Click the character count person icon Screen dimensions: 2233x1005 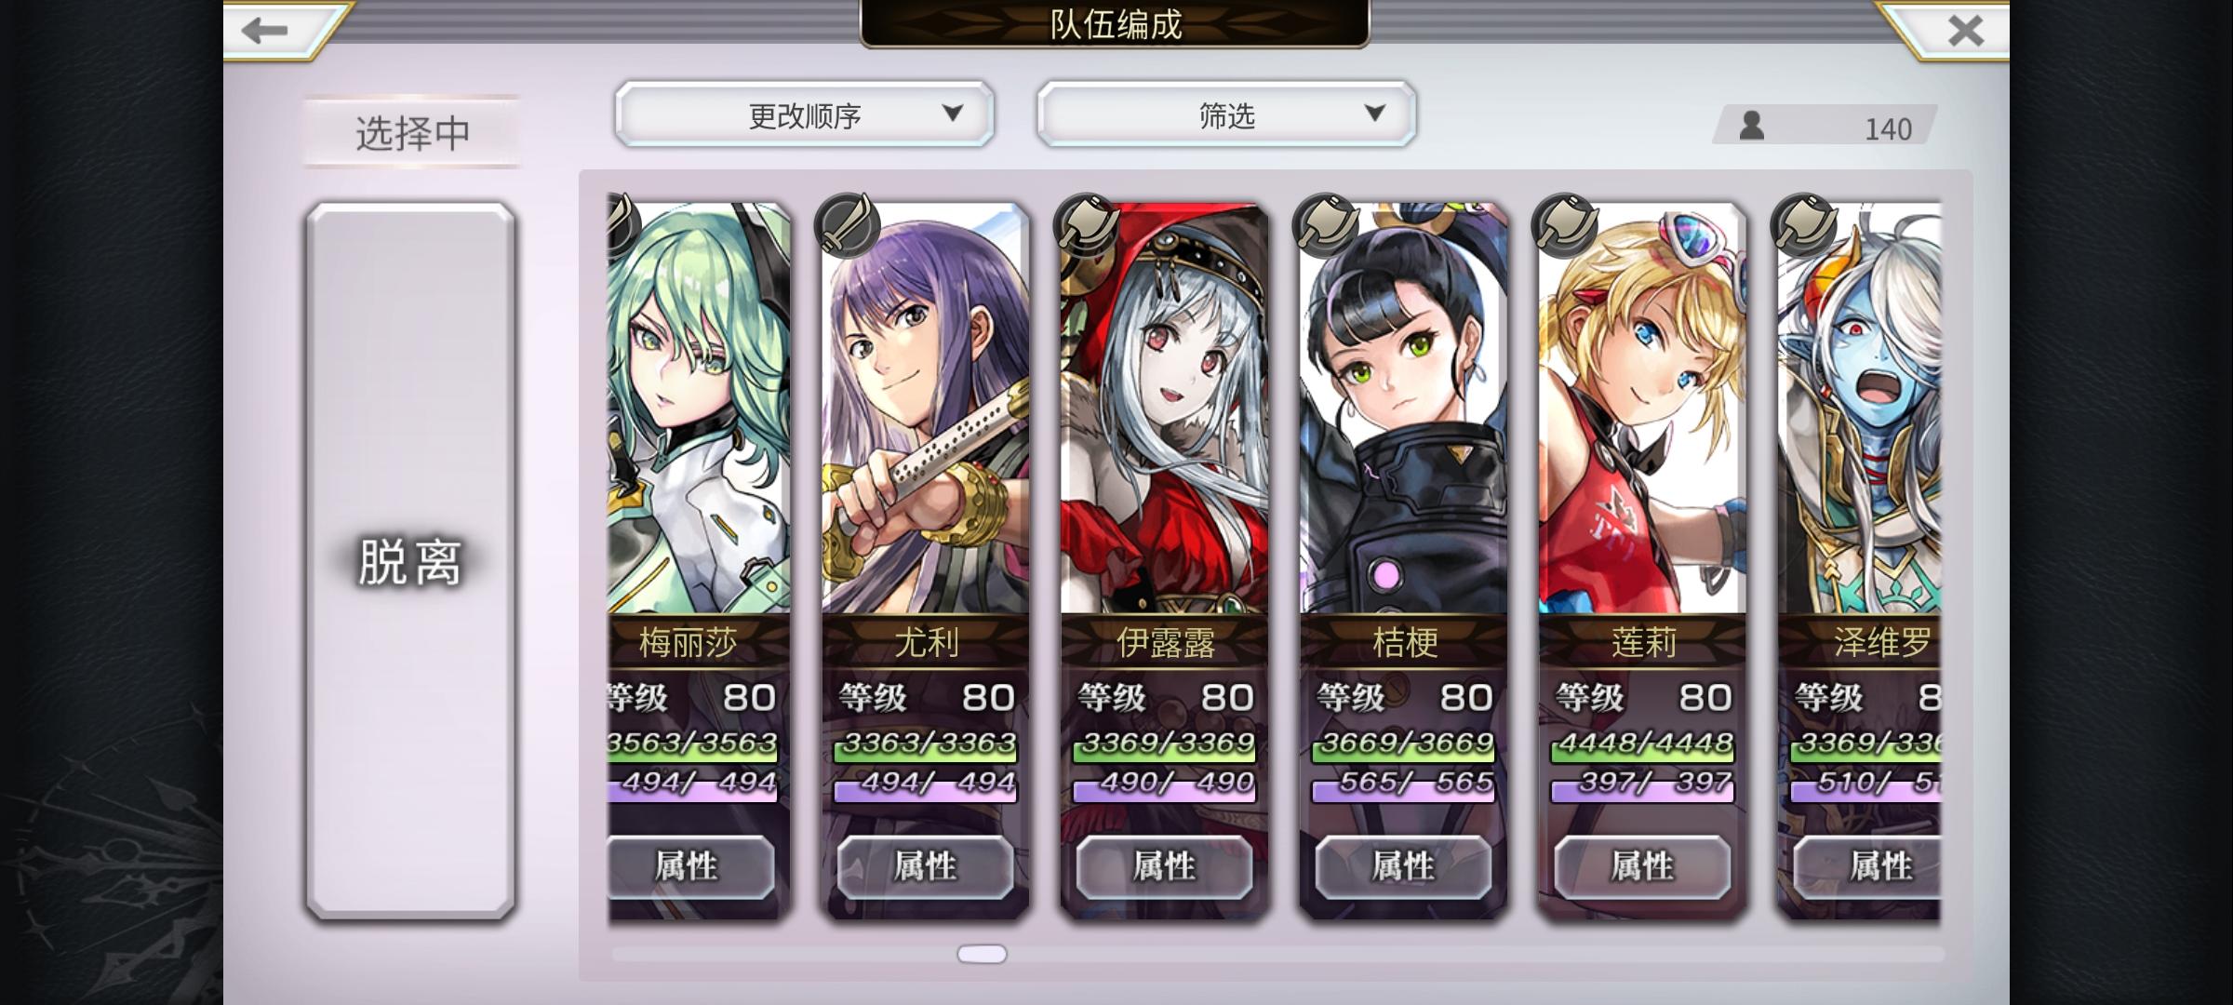[1752, 126]
